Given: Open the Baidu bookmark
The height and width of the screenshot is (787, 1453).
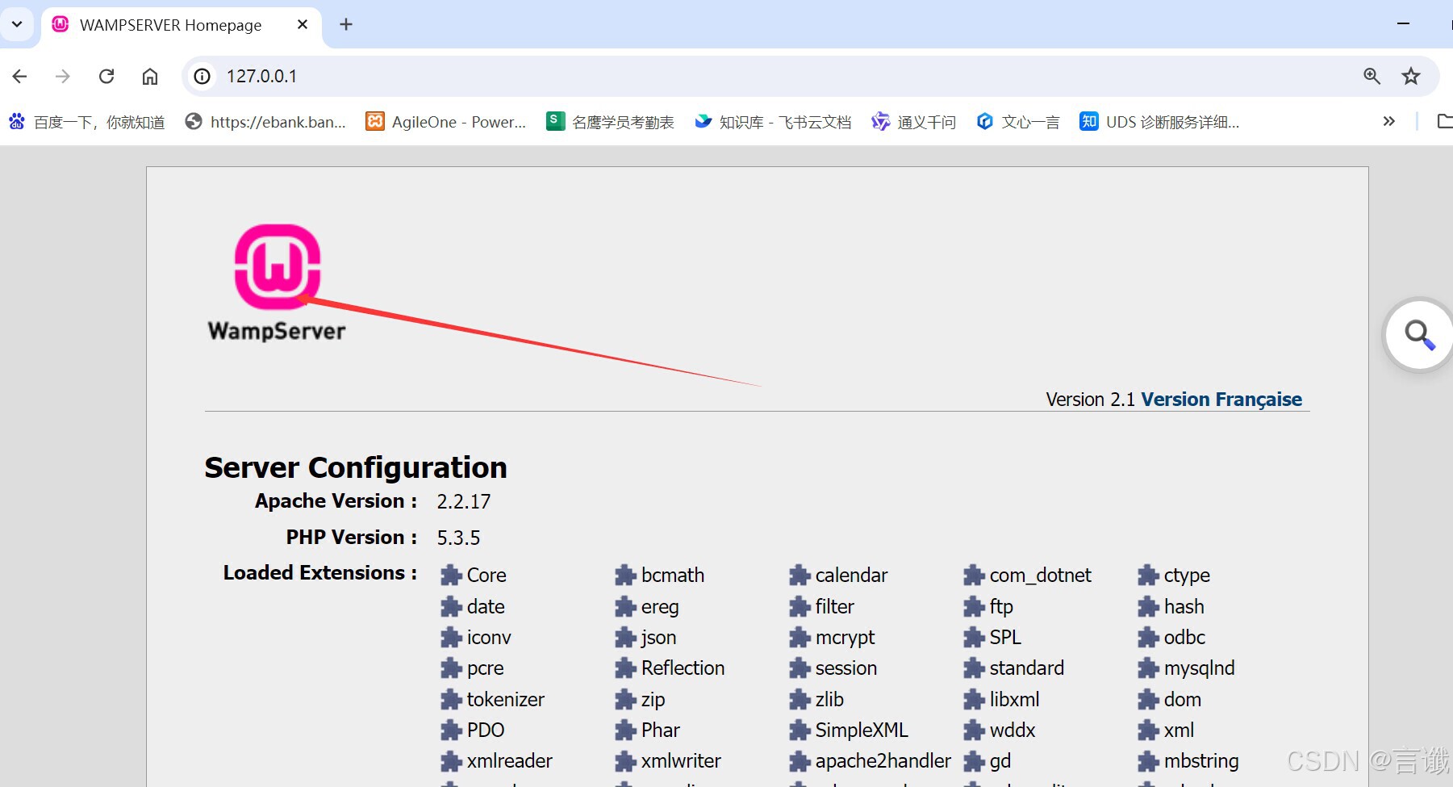Looking at the screenshot, I should pos(87,122).
